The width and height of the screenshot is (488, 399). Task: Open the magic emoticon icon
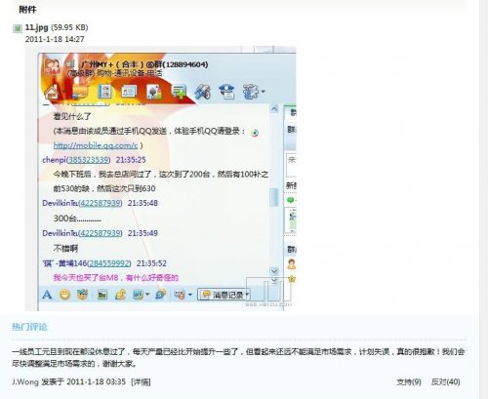tap(83, 295)
